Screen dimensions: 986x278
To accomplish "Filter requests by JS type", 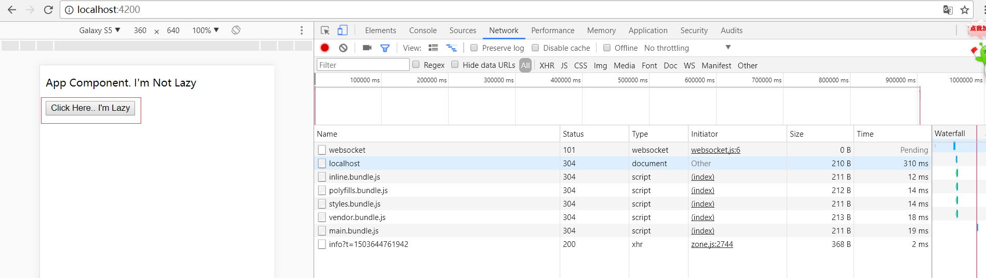I will coord(564,65).
